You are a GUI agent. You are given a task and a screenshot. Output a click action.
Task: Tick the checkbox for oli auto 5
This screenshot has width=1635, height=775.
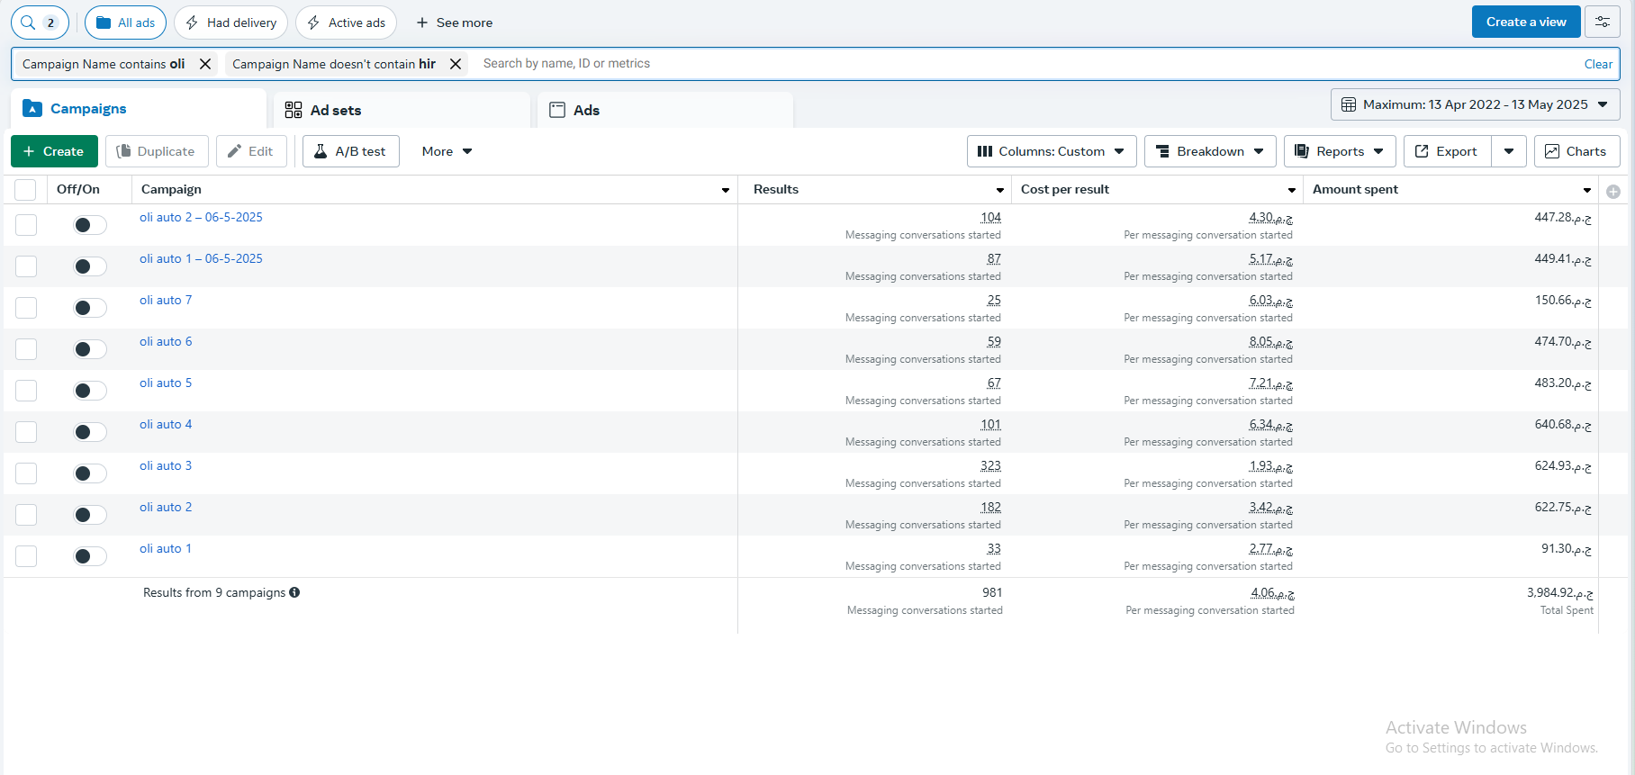[26, 391]
